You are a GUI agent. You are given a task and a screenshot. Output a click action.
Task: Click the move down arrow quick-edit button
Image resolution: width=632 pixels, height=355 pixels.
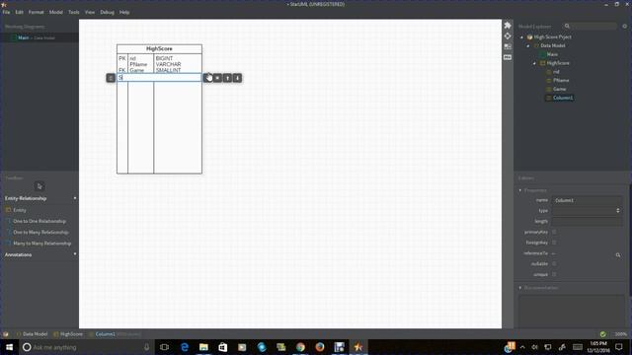[237, 78]
